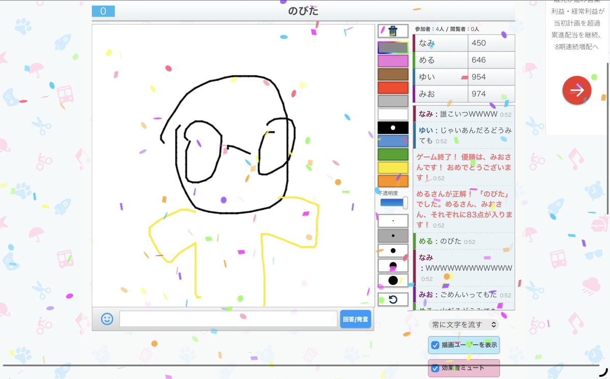Image resolution: width=610 pixels, height=379 pixels.
Task: Select the second largest brush size
Action: pos(393,266)
